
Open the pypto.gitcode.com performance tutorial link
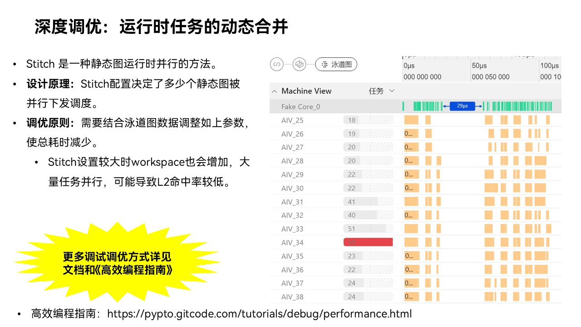[260, 314]
